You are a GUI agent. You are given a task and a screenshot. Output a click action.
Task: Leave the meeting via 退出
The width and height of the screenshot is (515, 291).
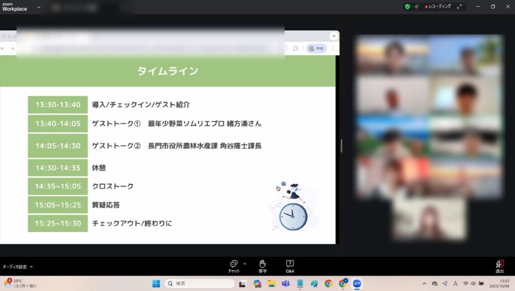point(499,266)
